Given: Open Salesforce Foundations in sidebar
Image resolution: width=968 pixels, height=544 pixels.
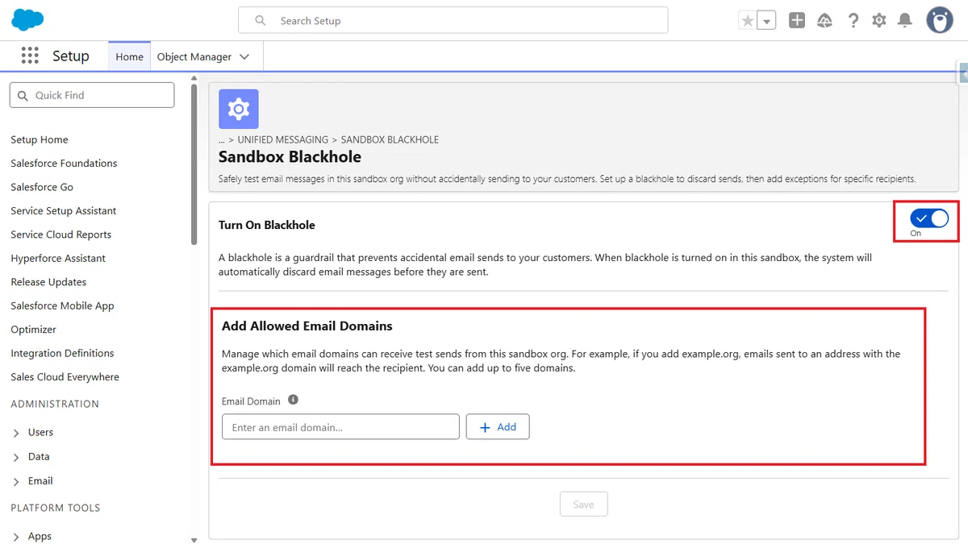Looking at the screenshot, I should point(64,163).
